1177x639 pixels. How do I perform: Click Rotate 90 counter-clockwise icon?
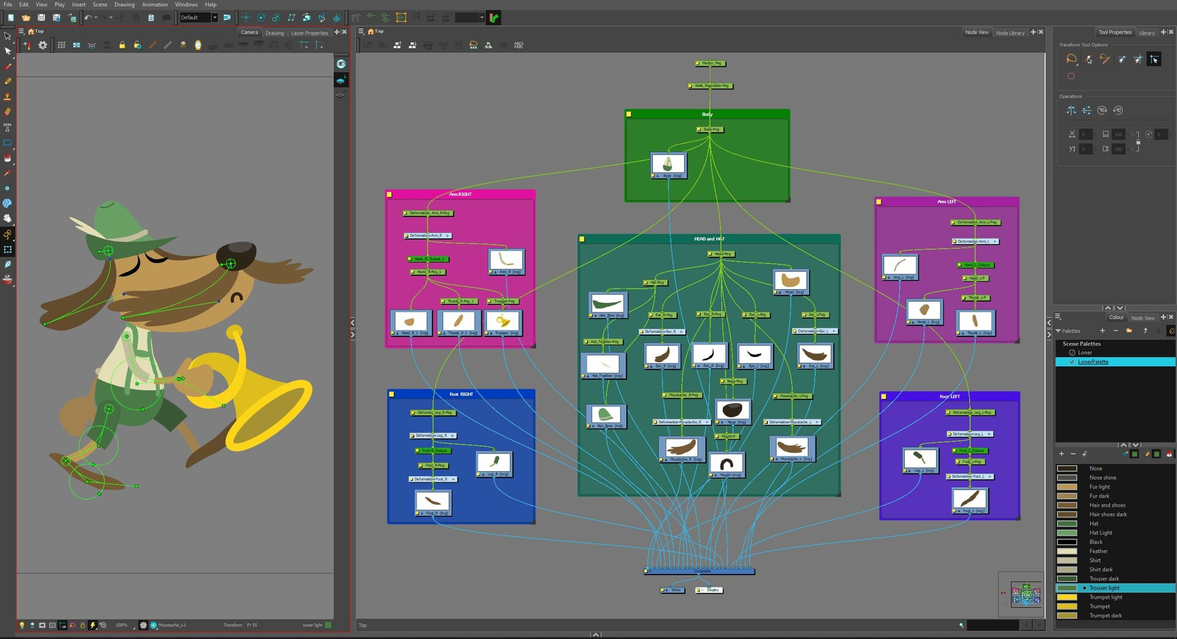click(x=1118, y=110)
